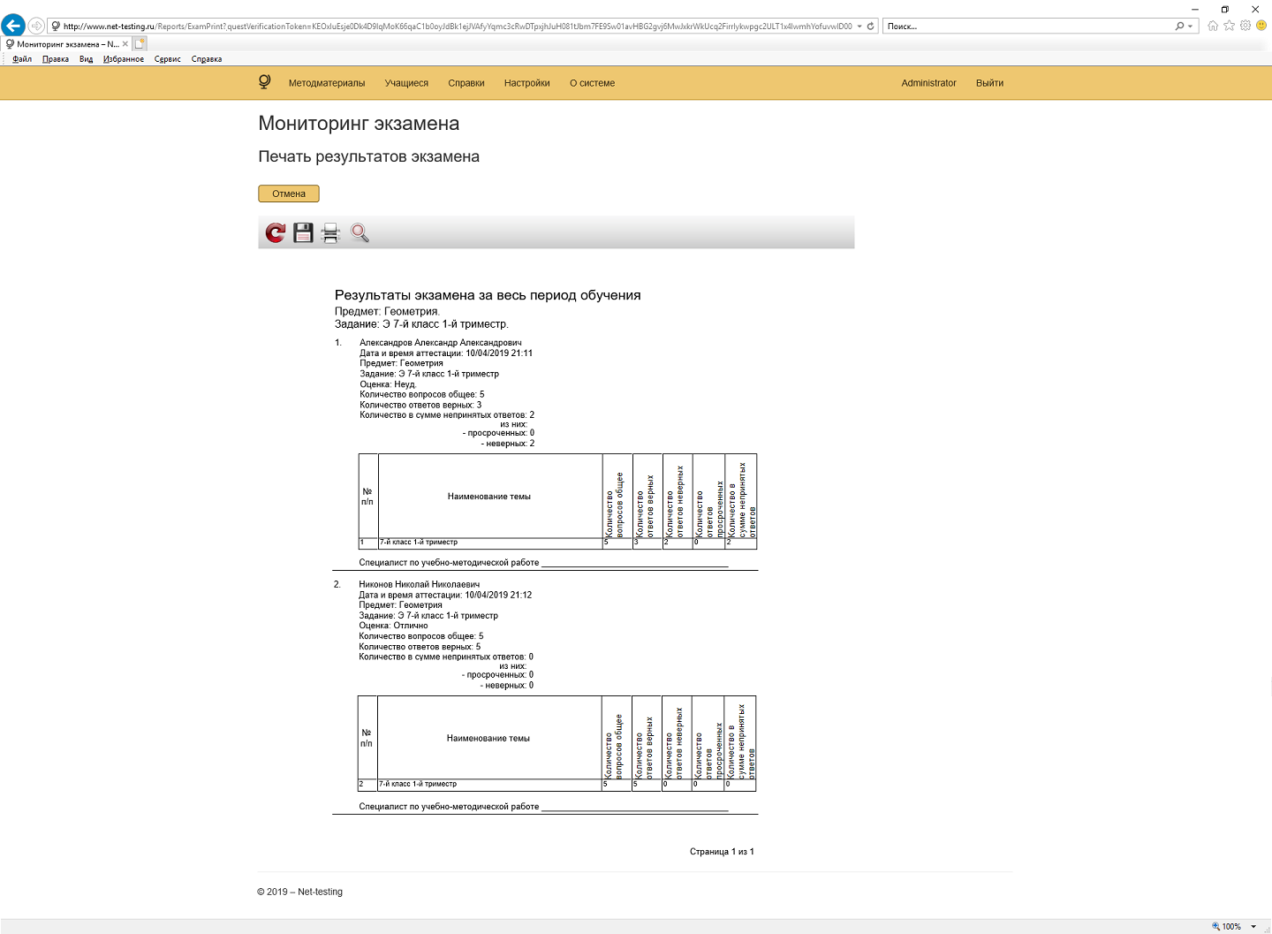Screen dimensions: 1272x934
Task: Open Методматериалы in navigation bar
Action: click(327, 83)
